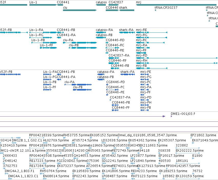Select the EN08614.5prime EST label
218x180 pixels.
(56, 176)
